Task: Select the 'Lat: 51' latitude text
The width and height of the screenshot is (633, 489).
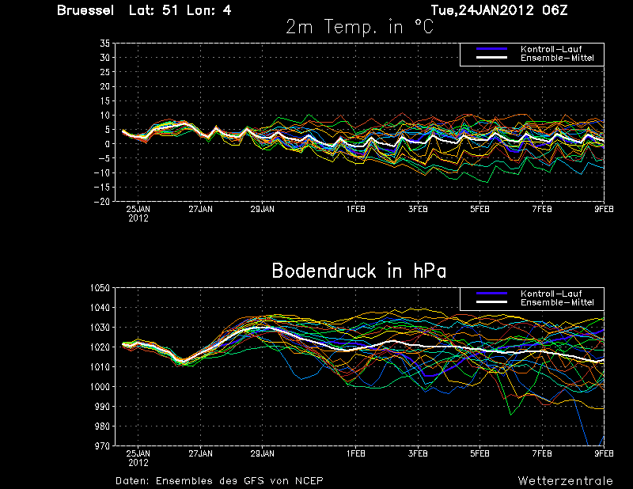Action: (x=154, y=10)
